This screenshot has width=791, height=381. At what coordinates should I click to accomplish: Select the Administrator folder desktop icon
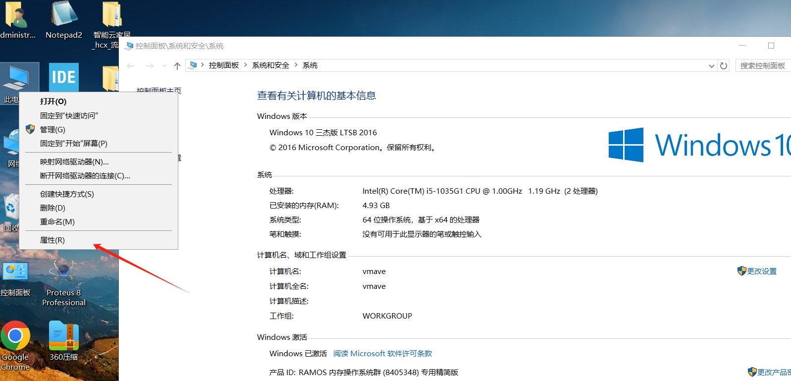pyautogui.click(x=17, y=20)
